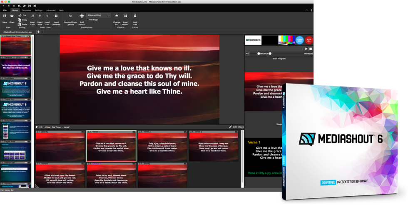Select the Start Here cue in script
408x205 pixels.
click(x=16, y=88)
